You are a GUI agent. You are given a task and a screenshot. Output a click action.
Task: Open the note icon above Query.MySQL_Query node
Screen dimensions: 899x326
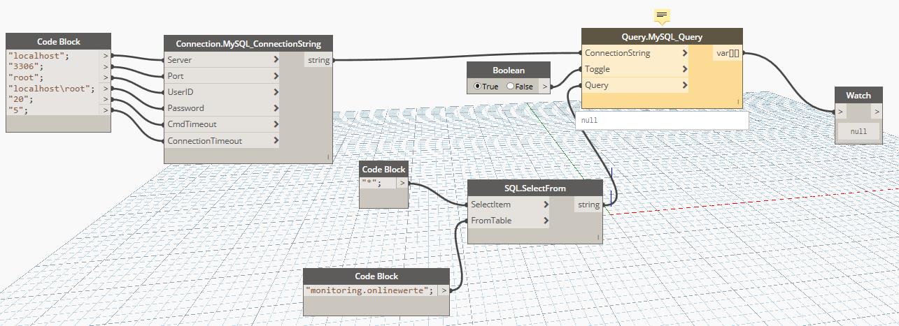pyautogui.click(x=662, y=15)
